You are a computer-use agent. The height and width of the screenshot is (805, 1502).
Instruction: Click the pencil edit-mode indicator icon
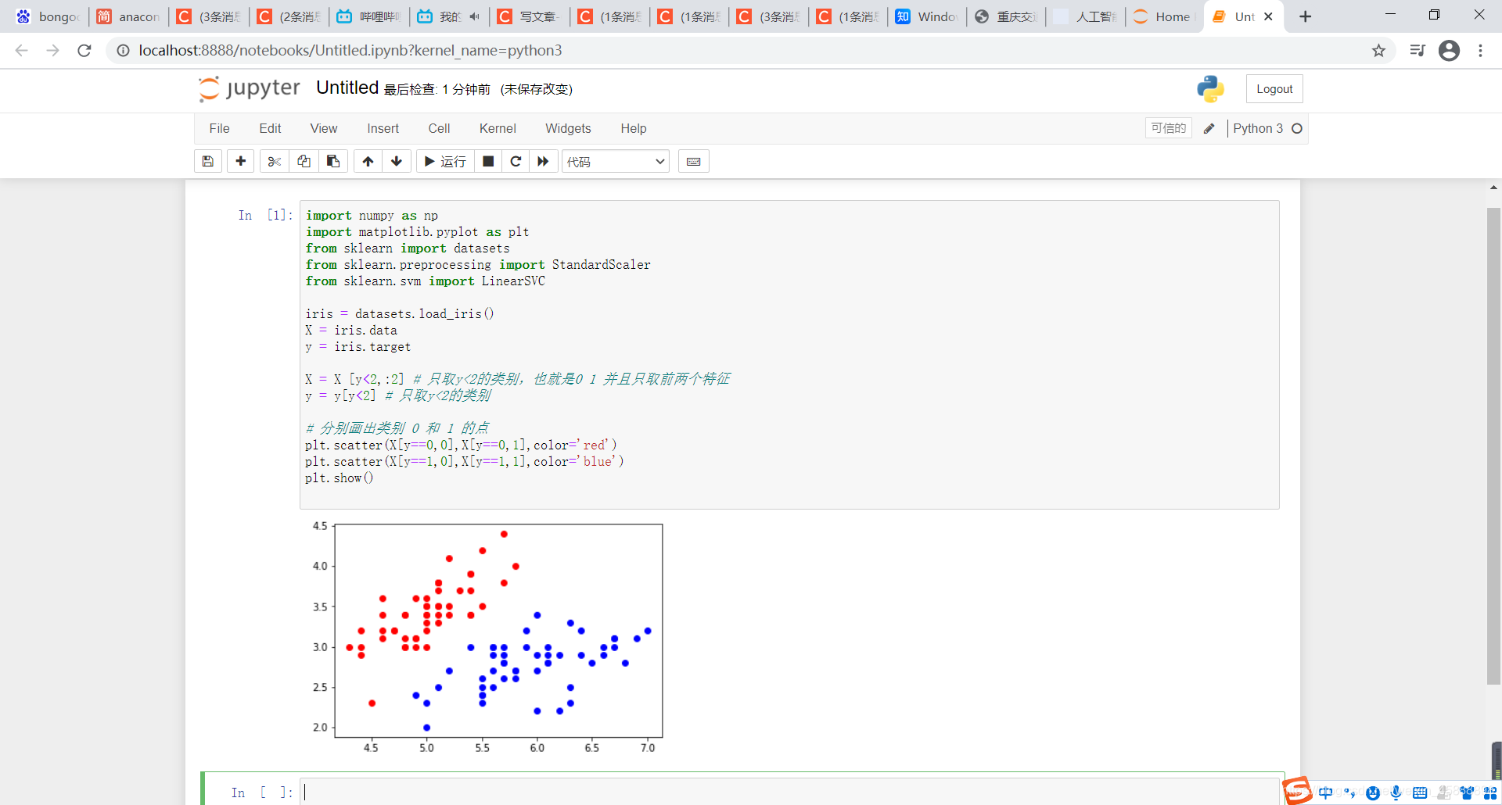coord(1209,129)
